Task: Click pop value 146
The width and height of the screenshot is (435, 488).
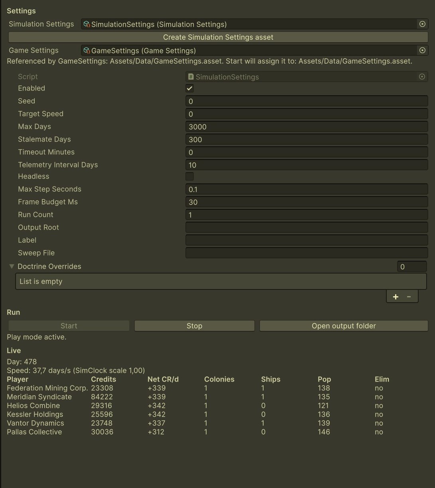Action: pos(324,432)
